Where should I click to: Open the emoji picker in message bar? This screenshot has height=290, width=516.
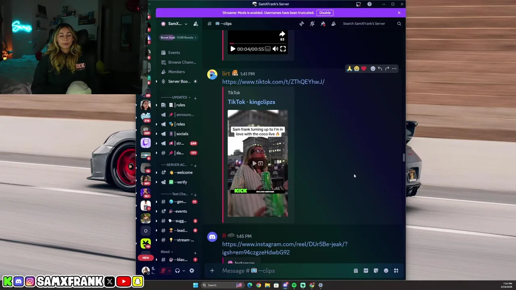(x=386, y=271)
